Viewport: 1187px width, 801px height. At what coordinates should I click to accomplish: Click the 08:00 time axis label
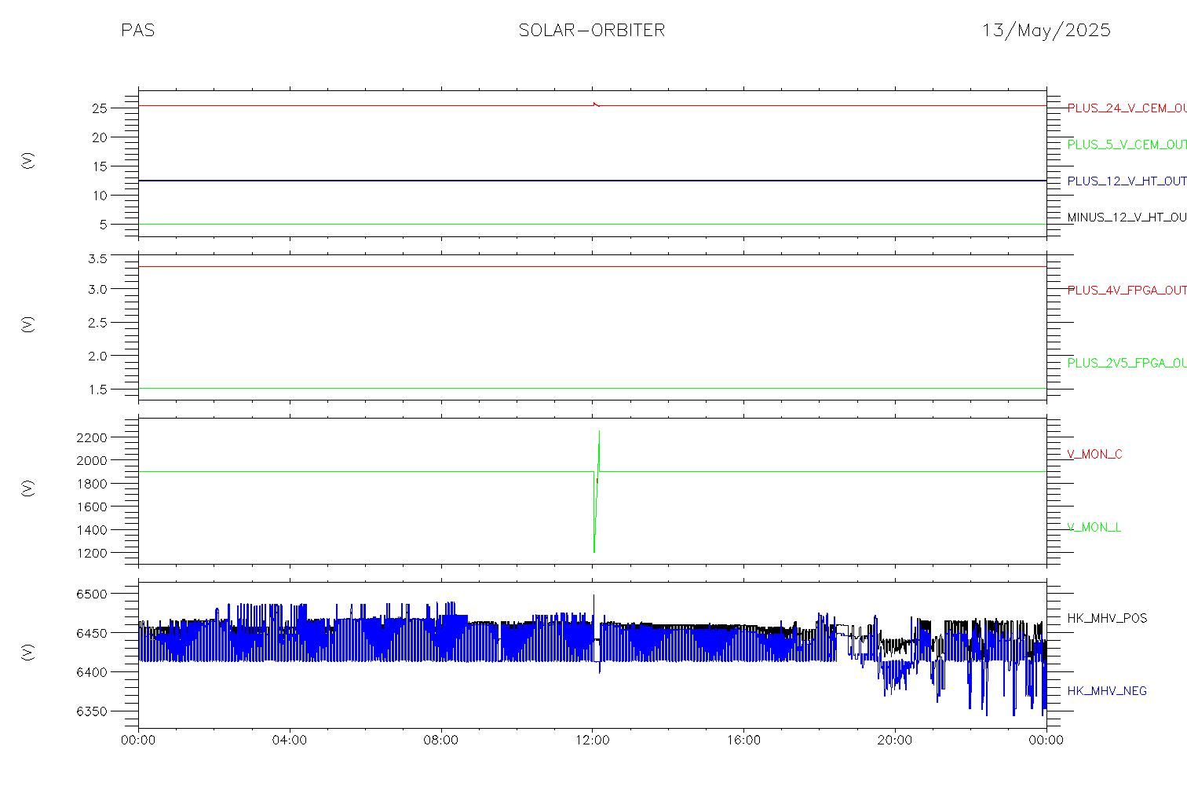441,741
